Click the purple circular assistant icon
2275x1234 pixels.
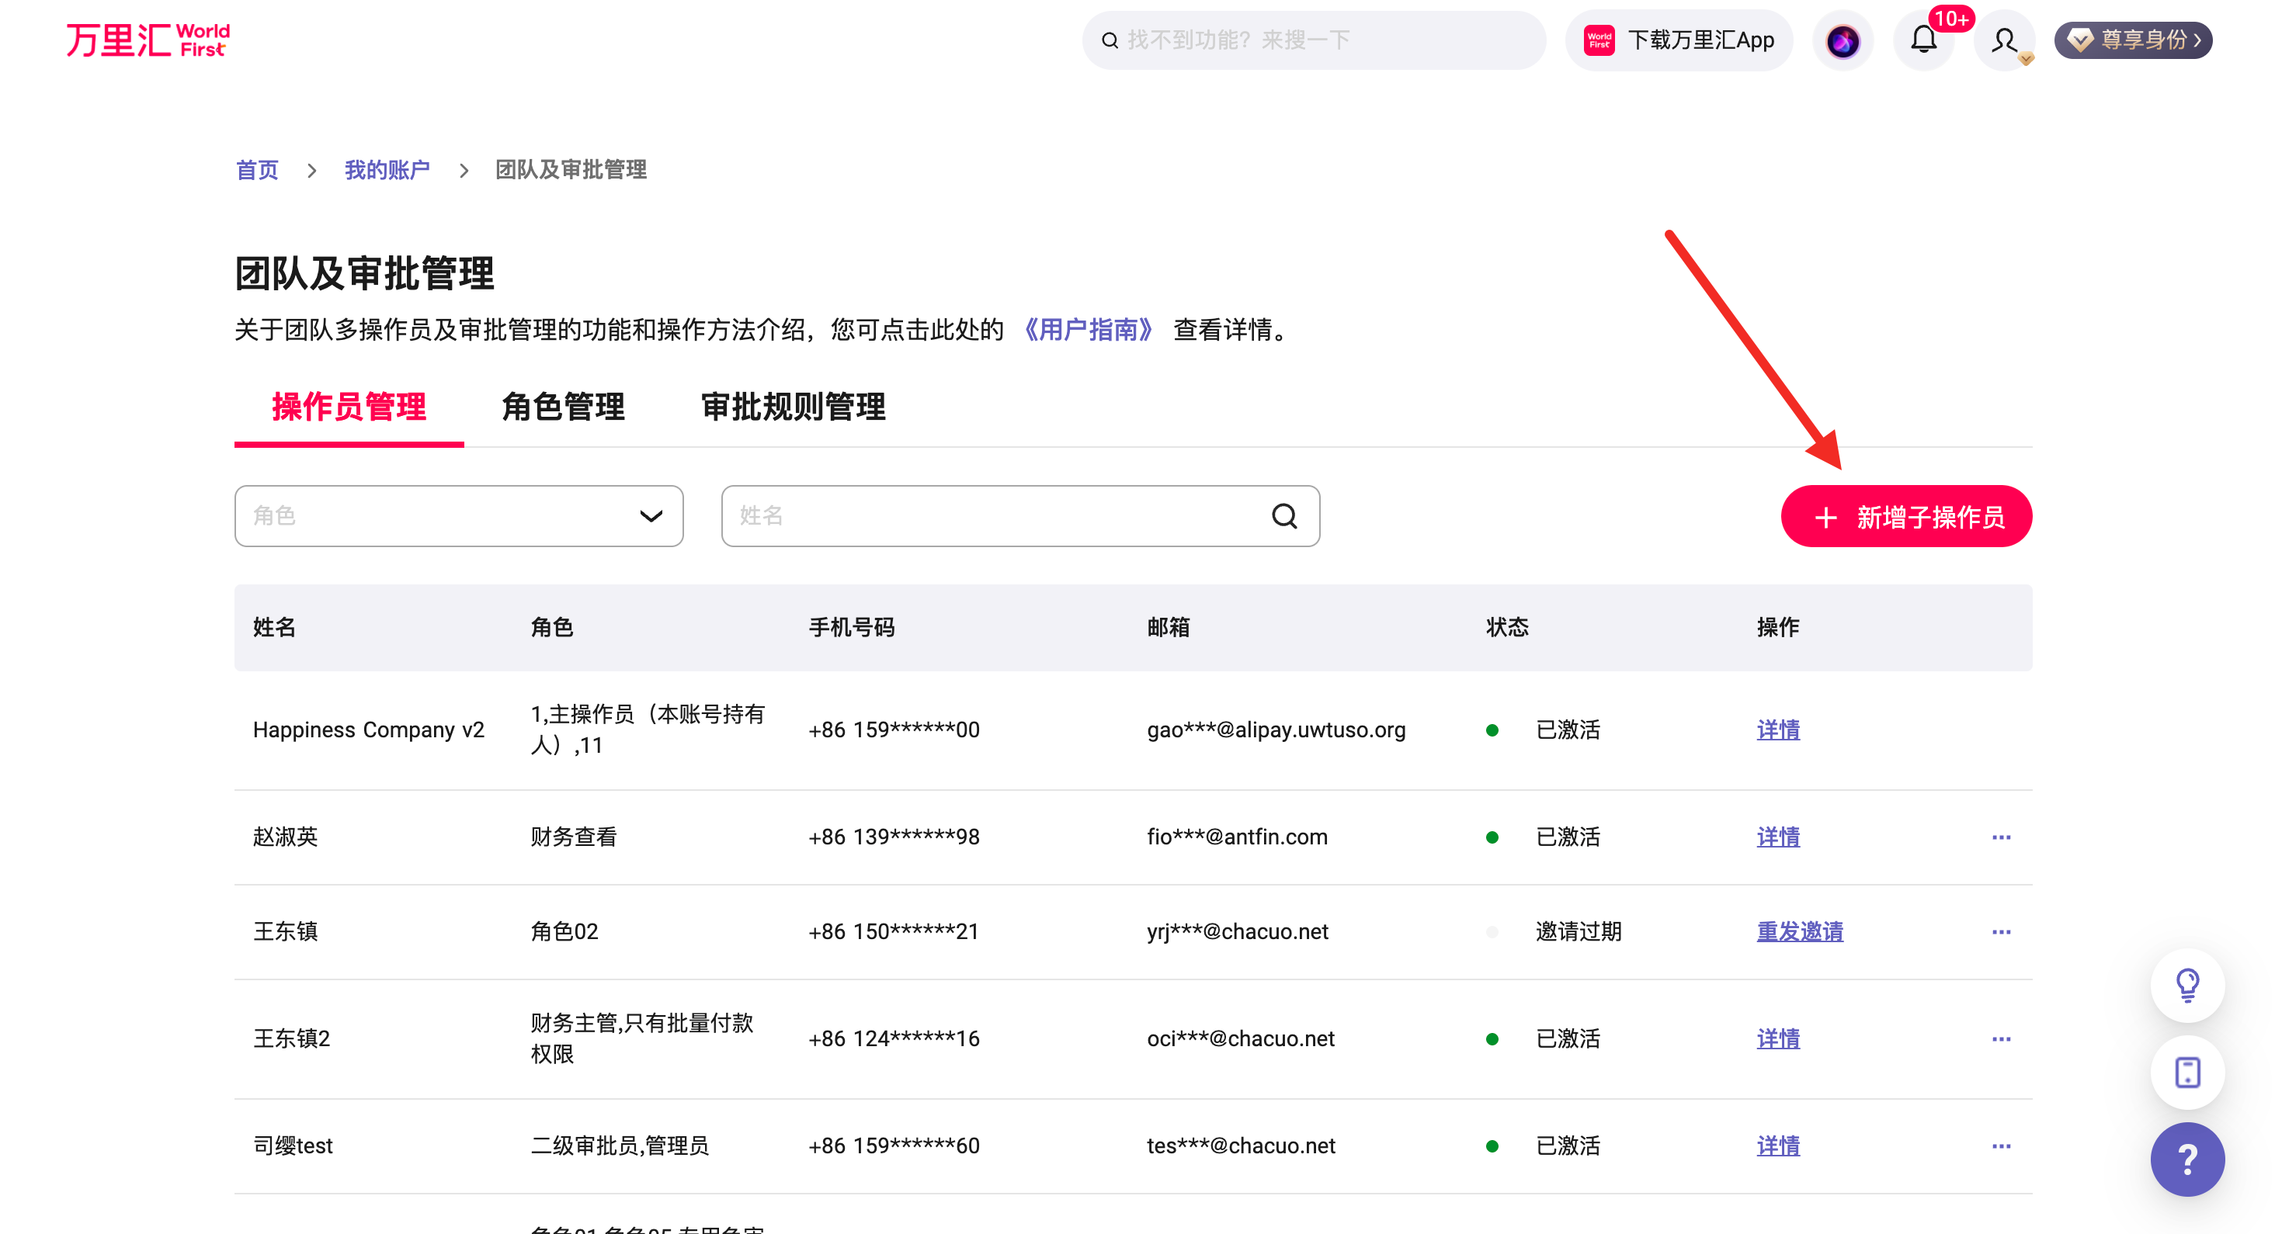coord(1843,40)
